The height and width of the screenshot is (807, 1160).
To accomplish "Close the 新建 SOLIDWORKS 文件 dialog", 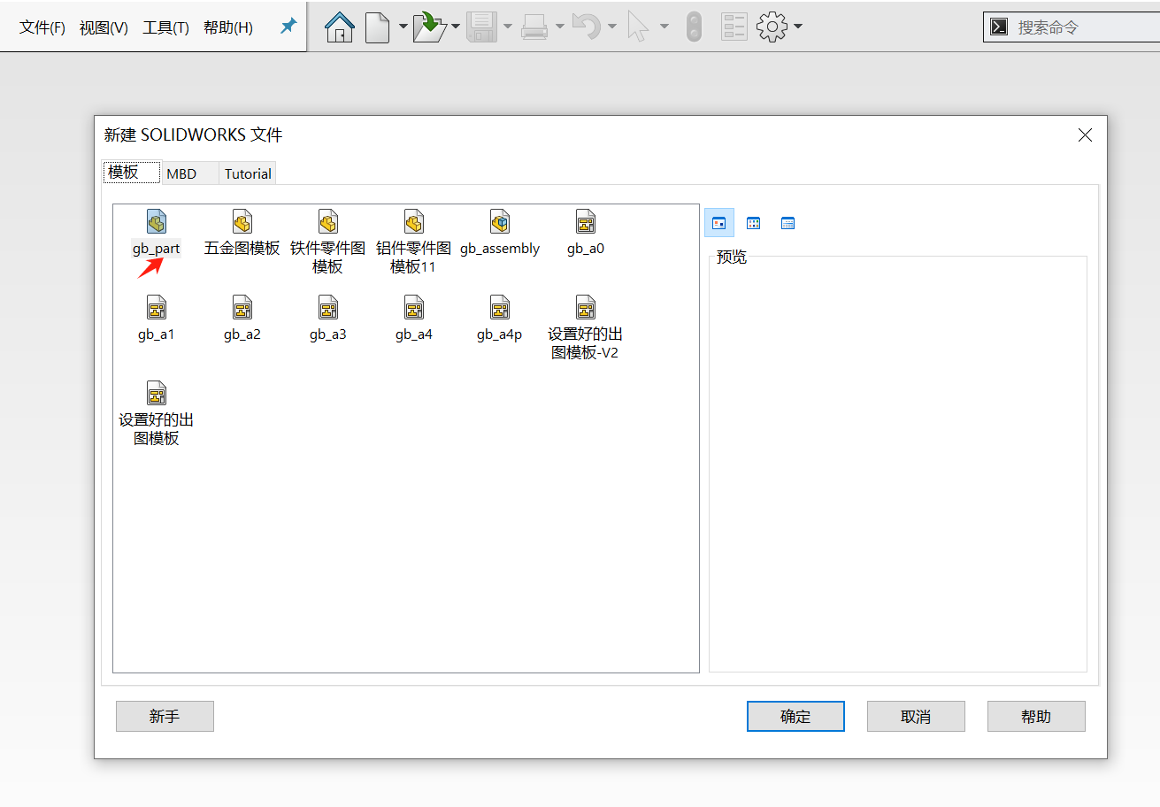I will 1085,135.
